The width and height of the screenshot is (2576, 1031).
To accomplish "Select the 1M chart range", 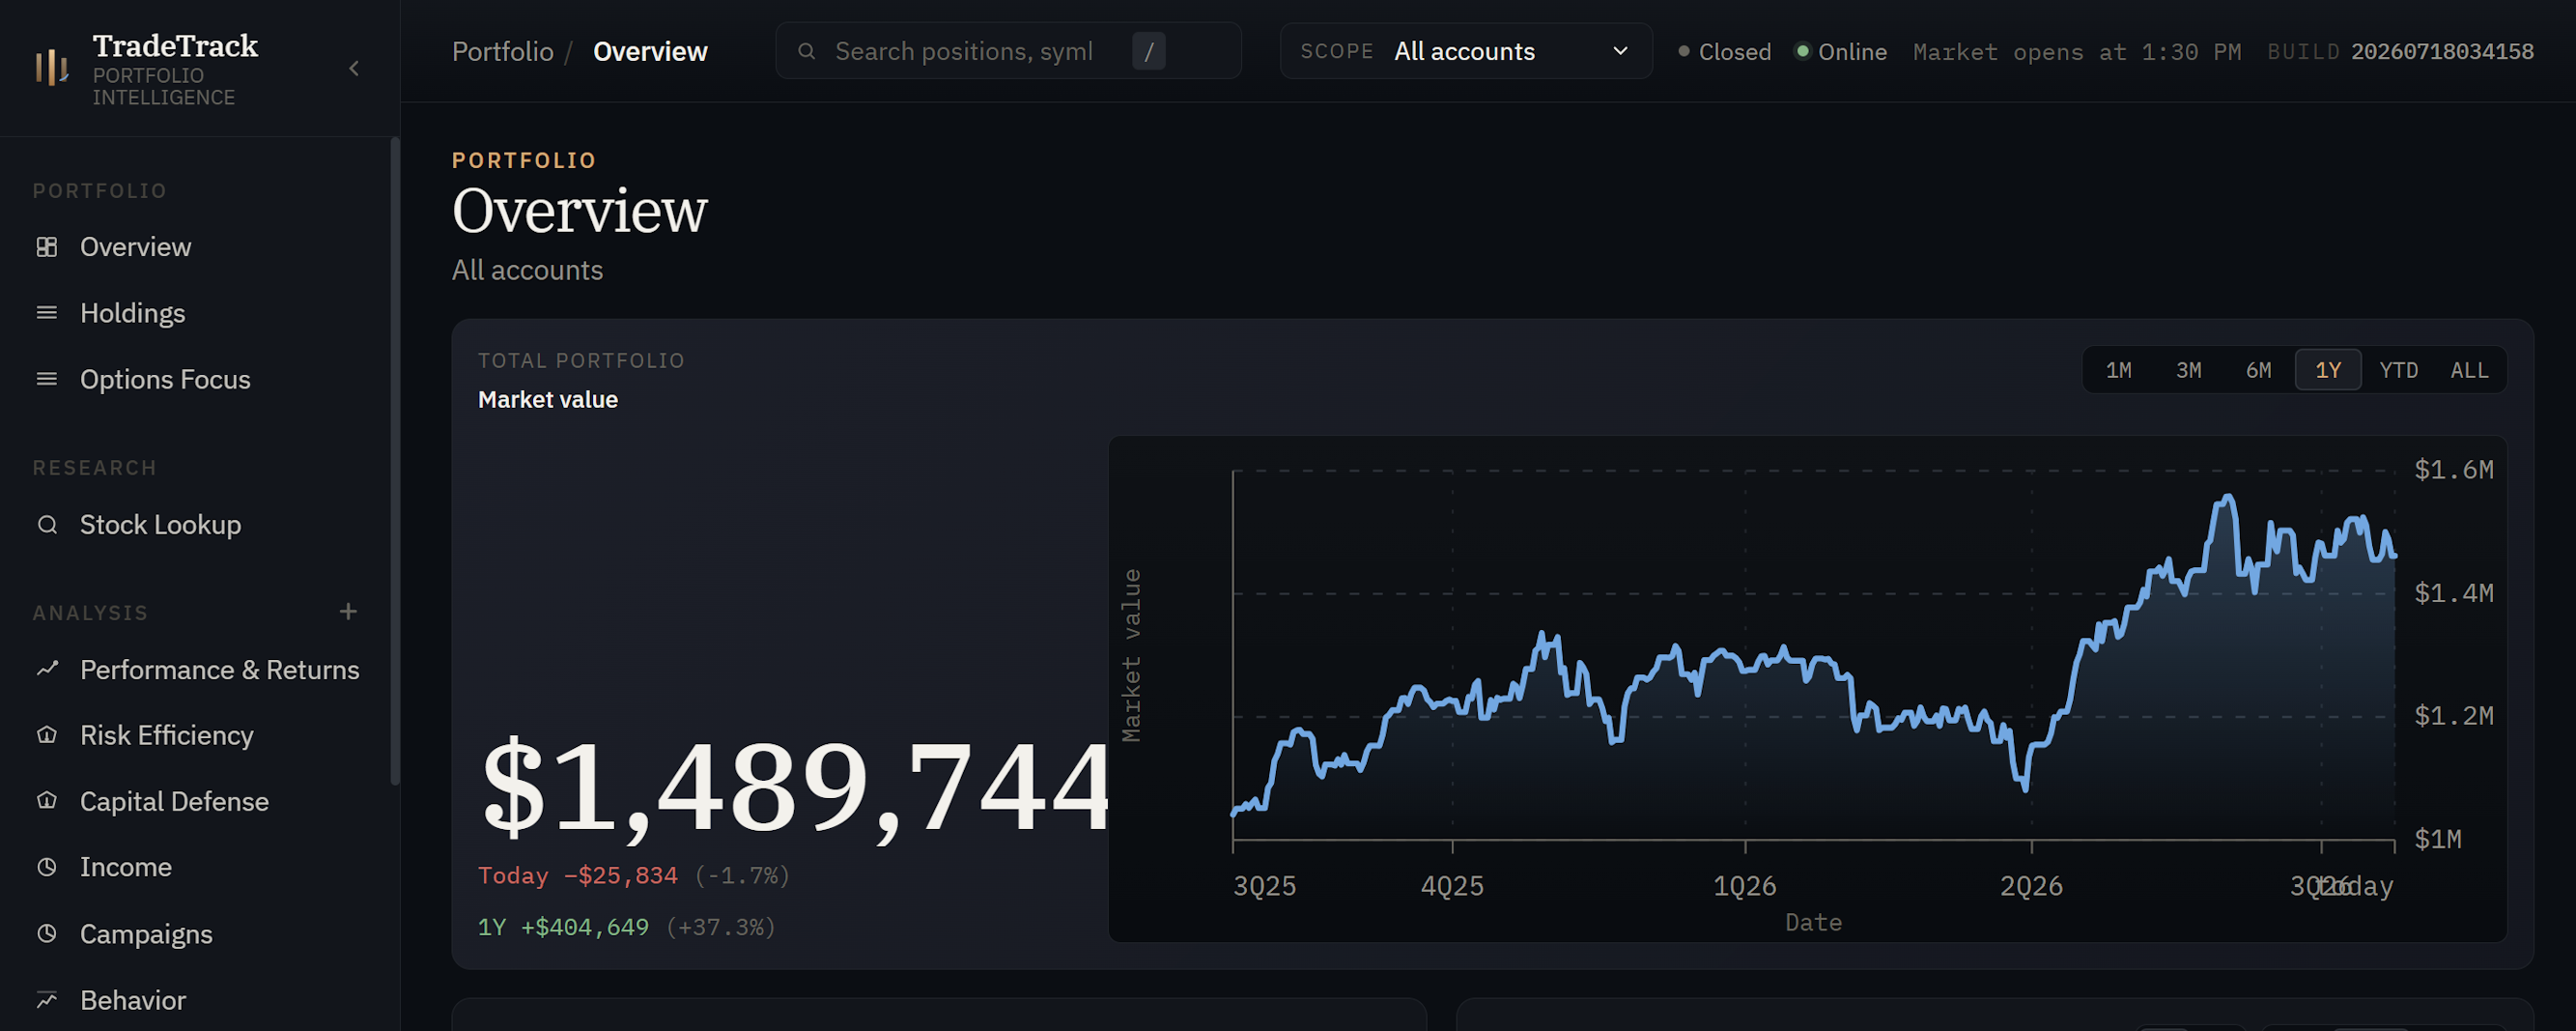I will pos(2118,370).
